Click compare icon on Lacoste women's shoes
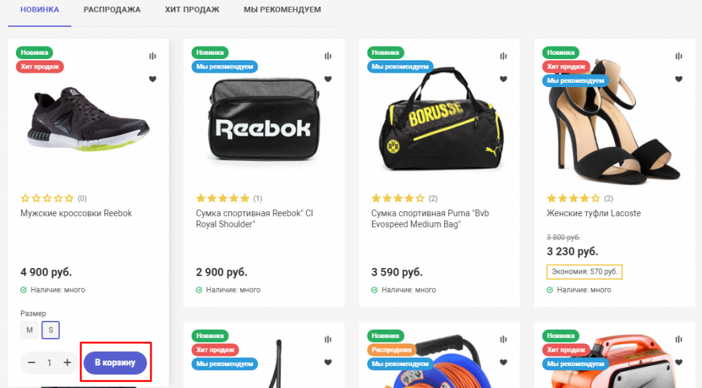This screenshot has height=388, width=702. [679, 56]
